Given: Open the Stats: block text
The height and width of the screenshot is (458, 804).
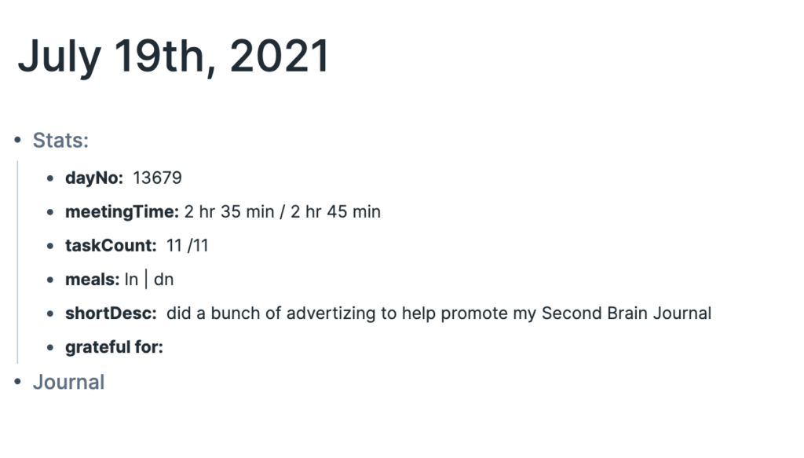Looking at the screenshot, I should point(60,140).
